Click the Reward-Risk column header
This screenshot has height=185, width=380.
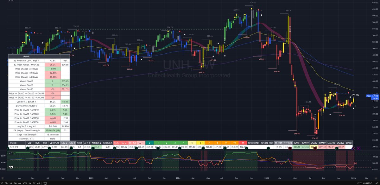(x=267, y=143)
